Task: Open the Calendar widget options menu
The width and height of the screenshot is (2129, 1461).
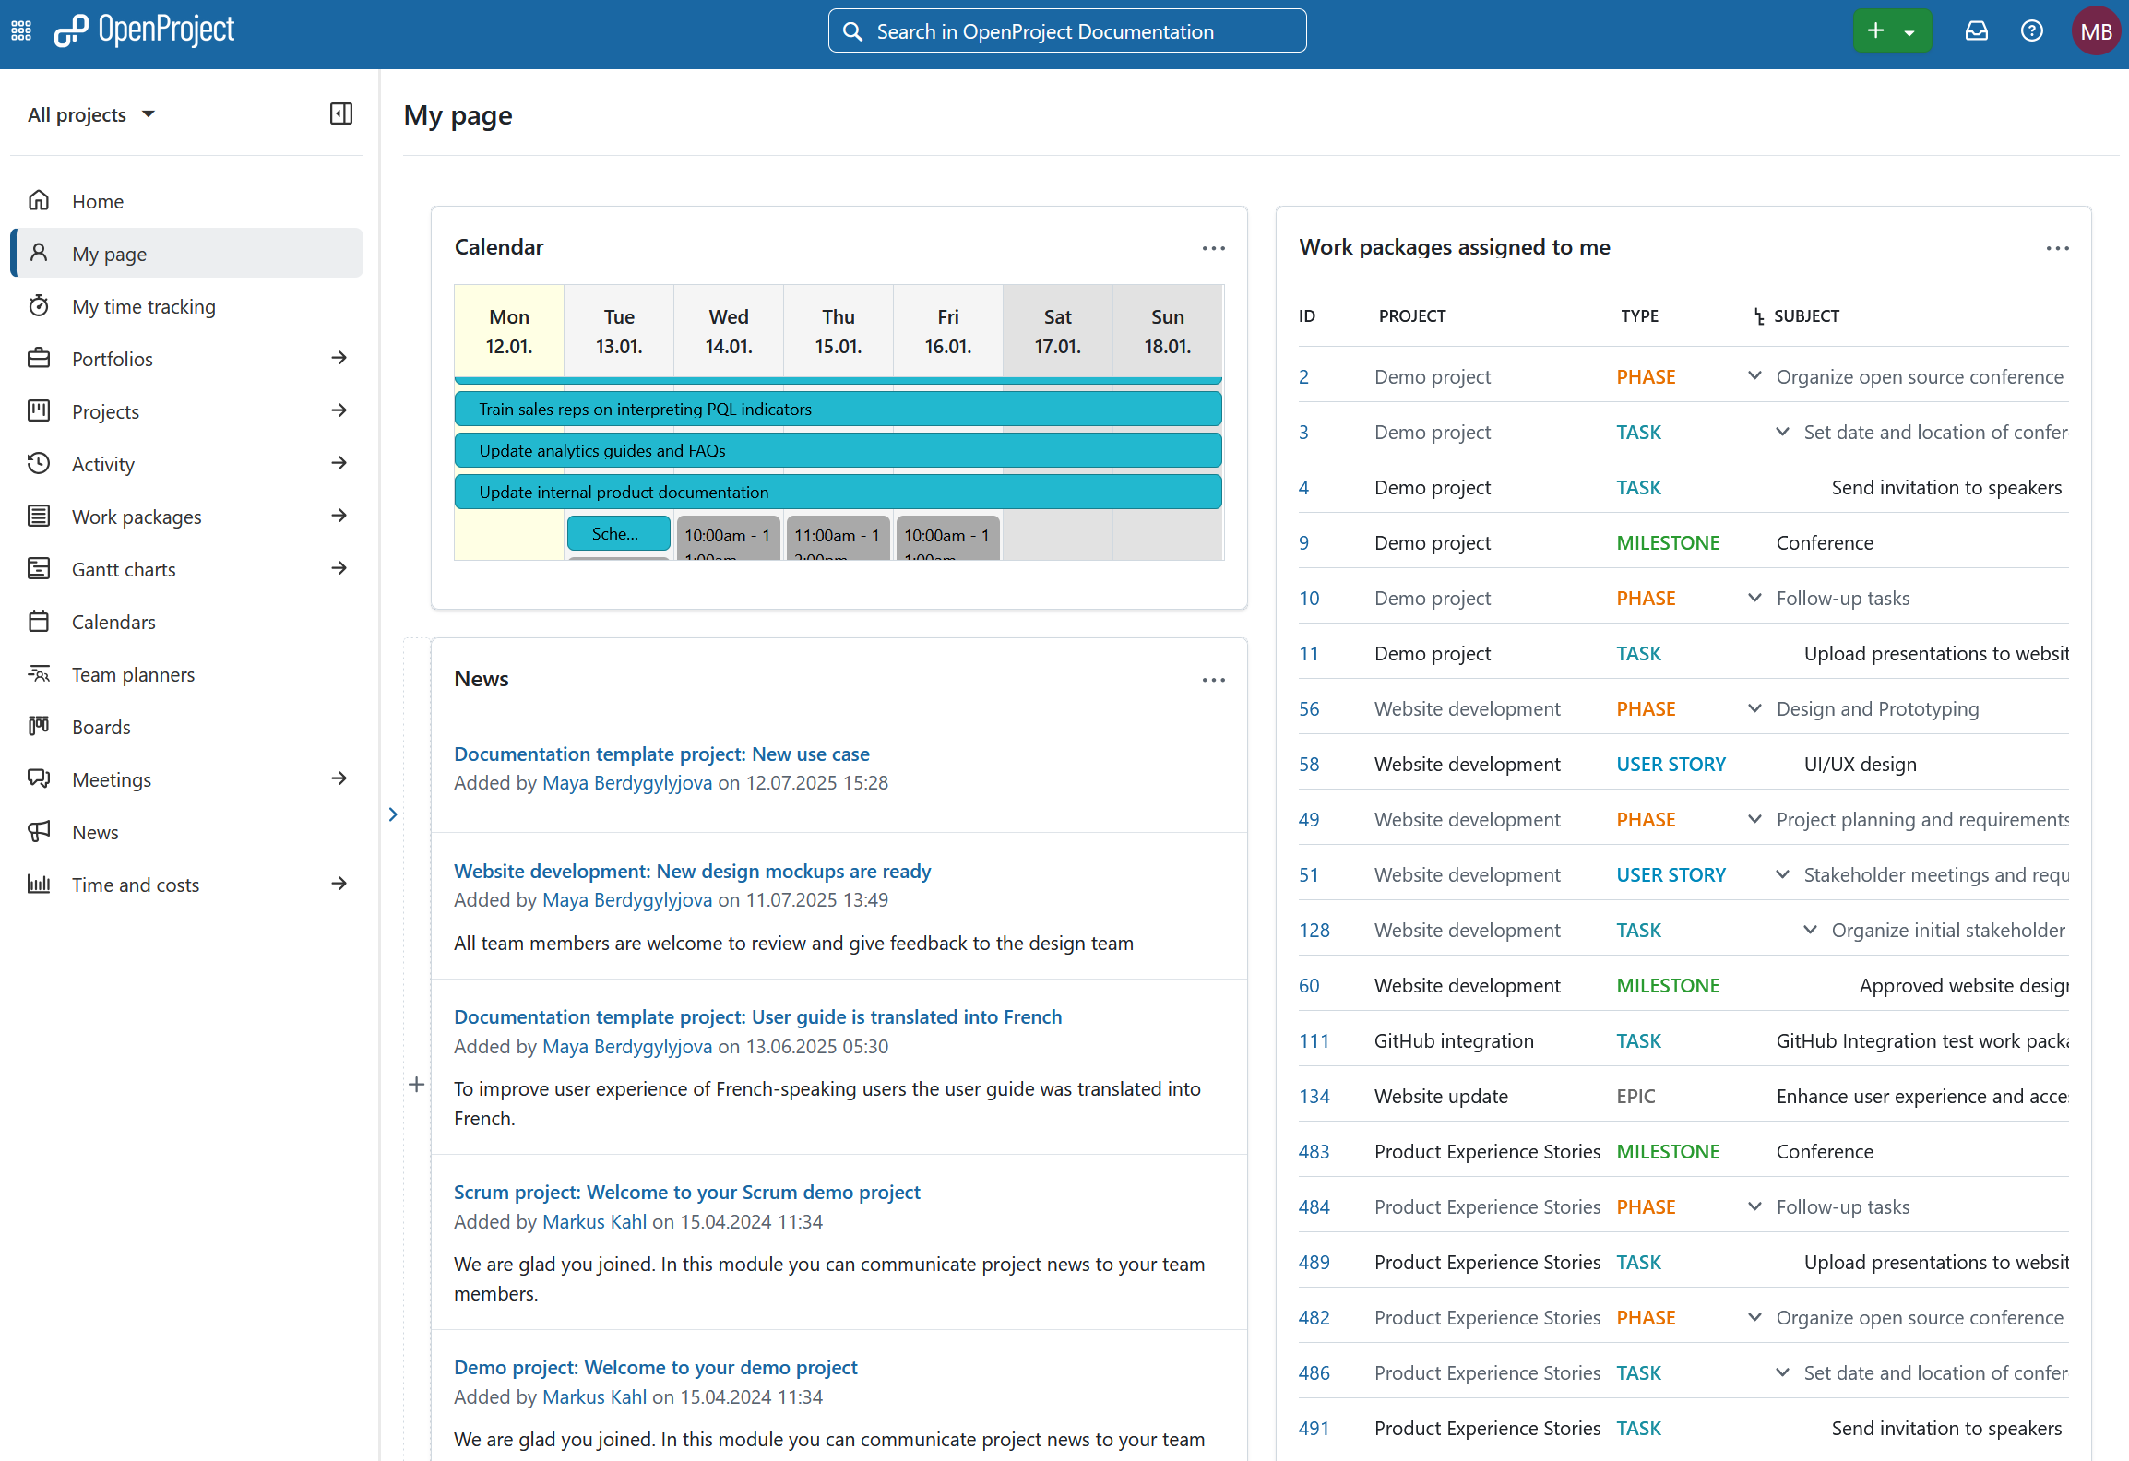Action: point(1213,247)
